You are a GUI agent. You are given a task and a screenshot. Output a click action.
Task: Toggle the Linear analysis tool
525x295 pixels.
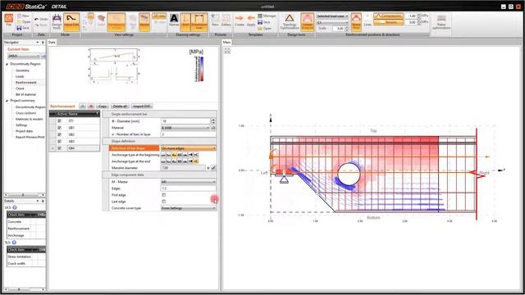click(x=307, y=22)
